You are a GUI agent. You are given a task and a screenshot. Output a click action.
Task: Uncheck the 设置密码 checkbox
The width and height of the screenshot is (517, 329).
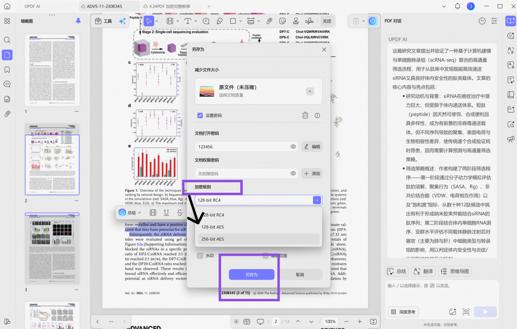pyautogui.click(x=200, y=116)
